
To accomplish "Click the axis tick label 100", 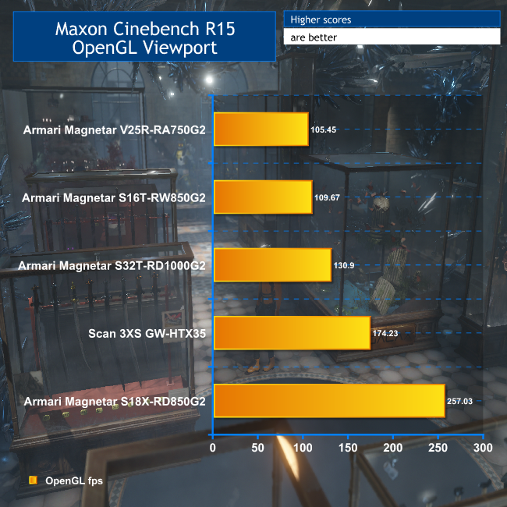I will tap(303, 448).
